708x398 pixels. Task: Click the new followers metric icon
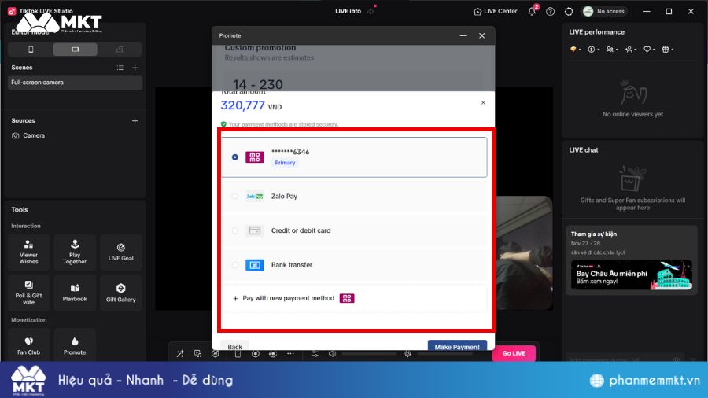630,50
